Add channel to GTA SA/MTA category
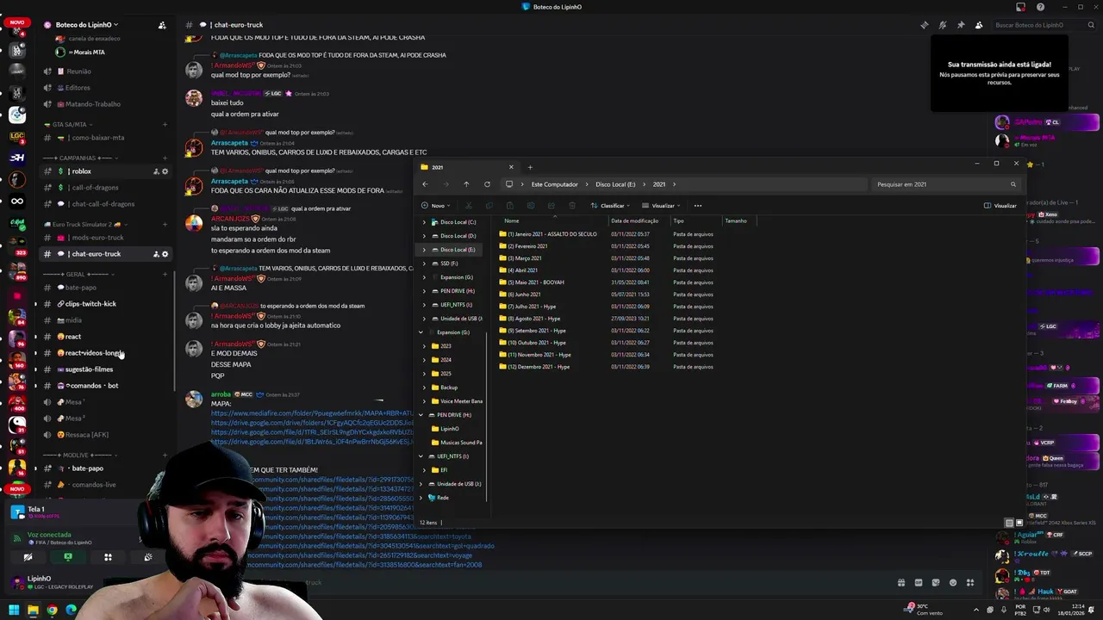The height and width of the screenshot is (620, 1103). click(165, 125)
